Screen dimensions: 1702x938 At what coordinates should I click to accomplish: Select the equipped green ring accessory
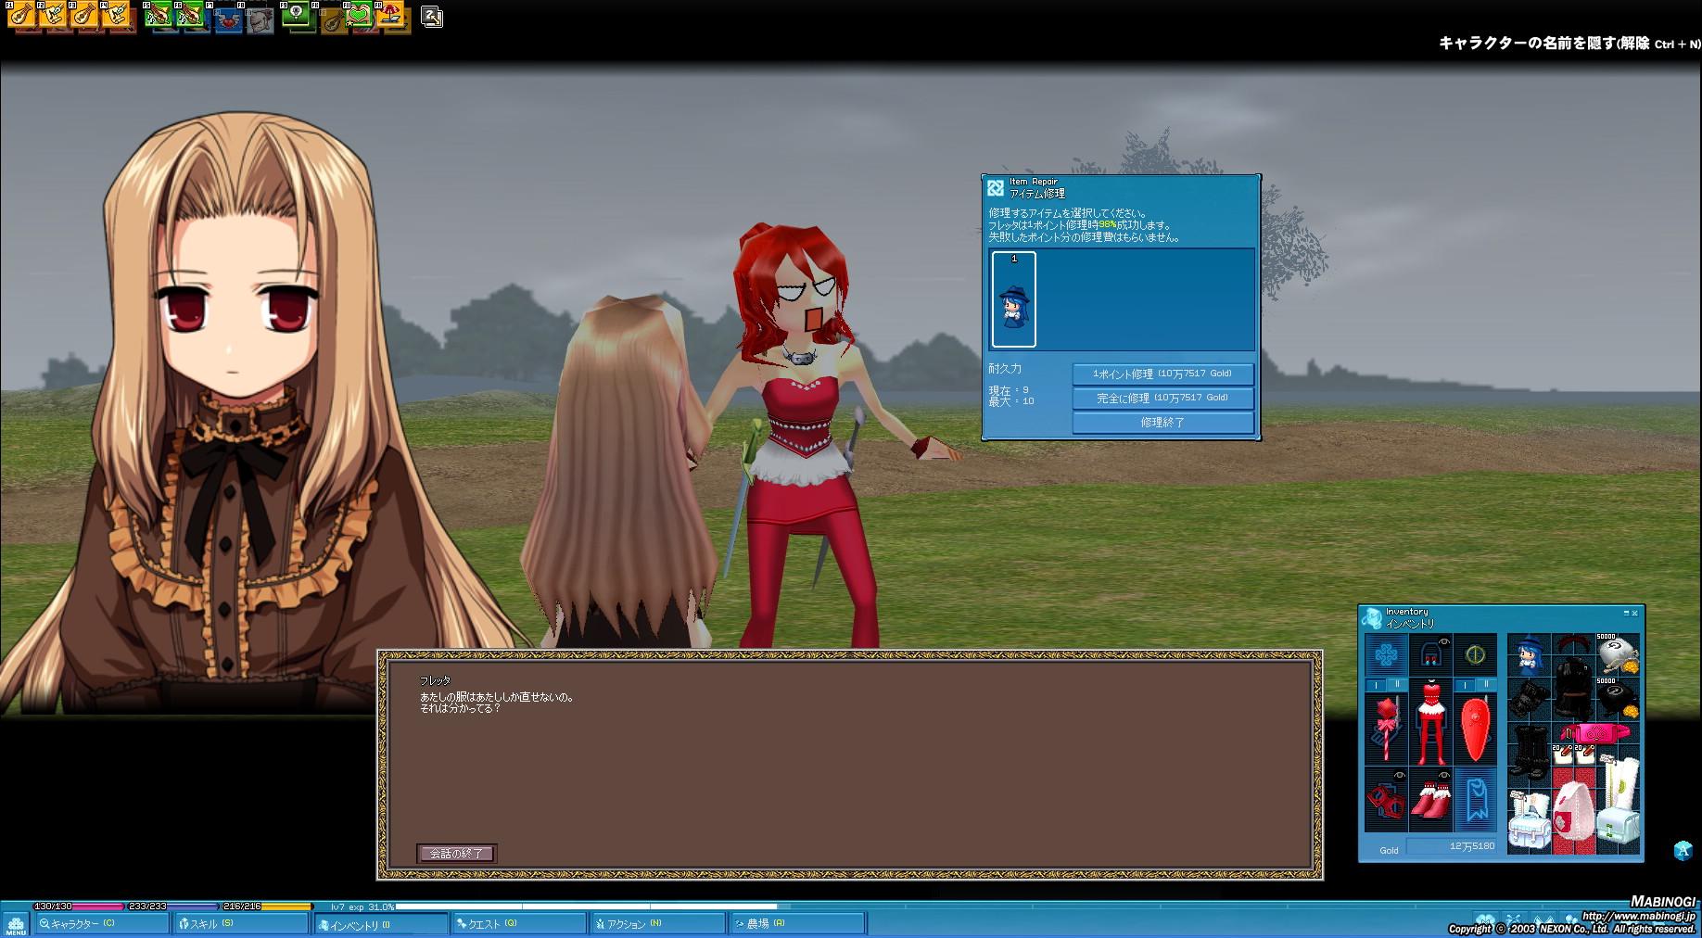tap(1475, 655)
